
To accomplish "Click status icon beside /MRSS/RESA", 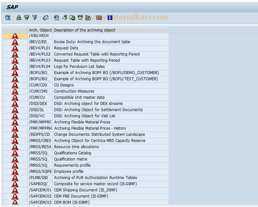I will click(15, 147).
